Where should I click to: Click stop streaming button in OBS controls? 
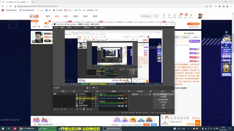(163, 94)
